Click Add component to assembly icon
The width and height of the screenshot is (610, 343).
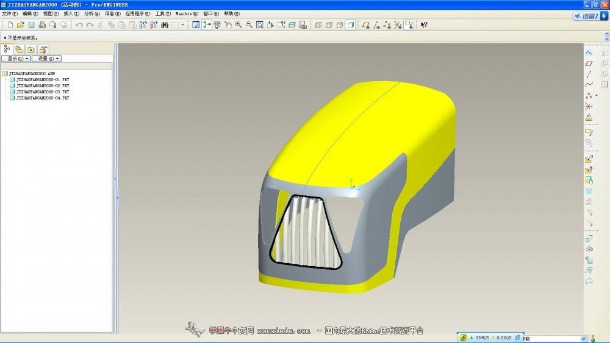[589, 159]
